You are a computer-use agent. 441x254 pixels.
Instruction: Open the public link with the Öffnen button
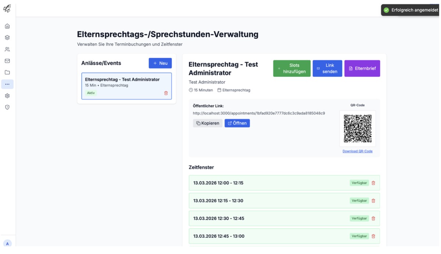coord(237,123)
